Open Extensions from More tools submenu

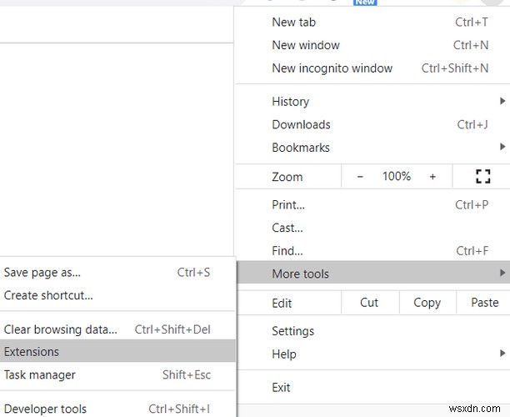[x=32, y=352]
